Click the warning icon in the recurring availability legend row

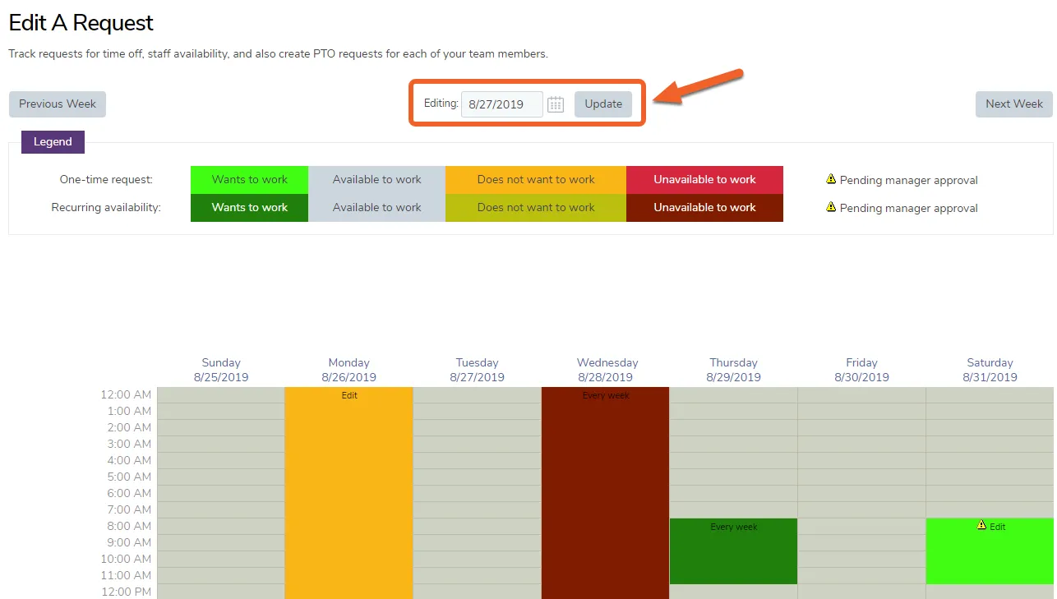(831, 207)
